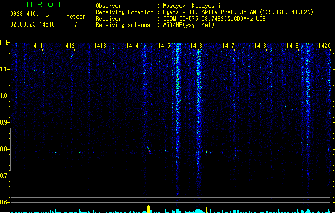Click the yellow detection marker near 1417
Screen dimensions: 336x213
(x=236, y=209)
